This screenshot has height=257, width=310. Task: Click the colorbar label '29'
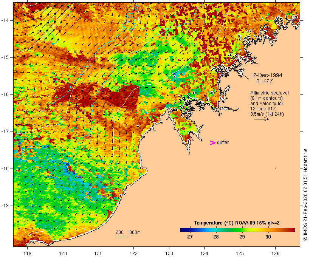click(x=242, y=237)
